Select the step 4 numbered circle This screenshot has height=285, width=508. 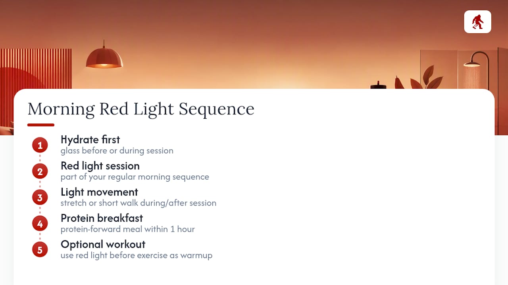(x=40, y=224)
